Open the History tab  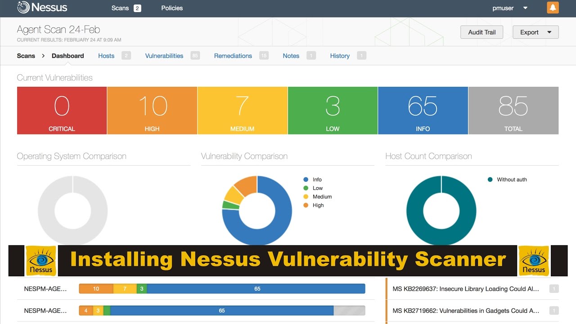pos(340,56)
